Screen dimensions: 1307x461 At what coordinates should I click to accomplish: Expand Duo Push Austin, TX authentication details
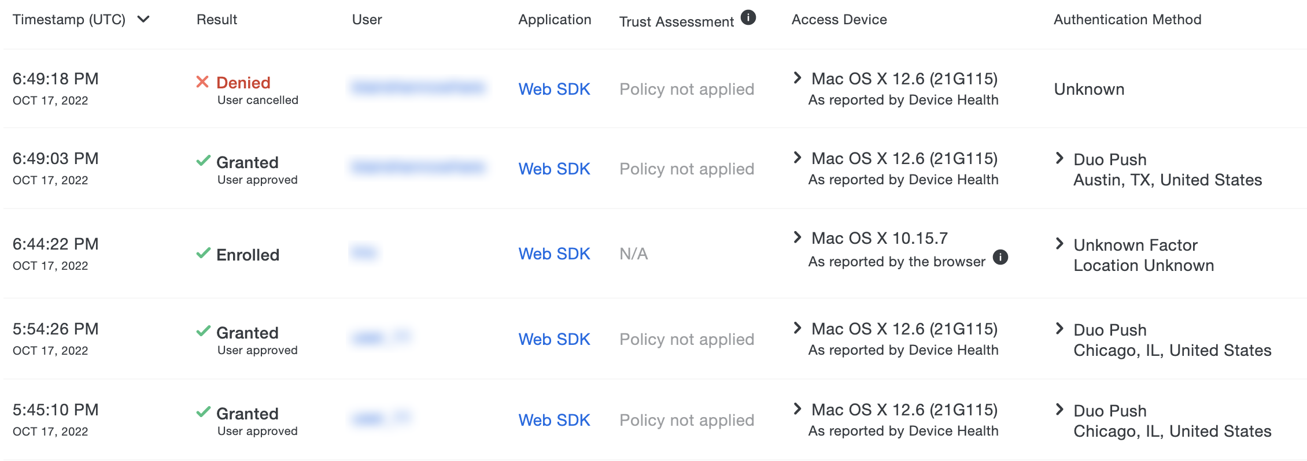click(1060, 158)
